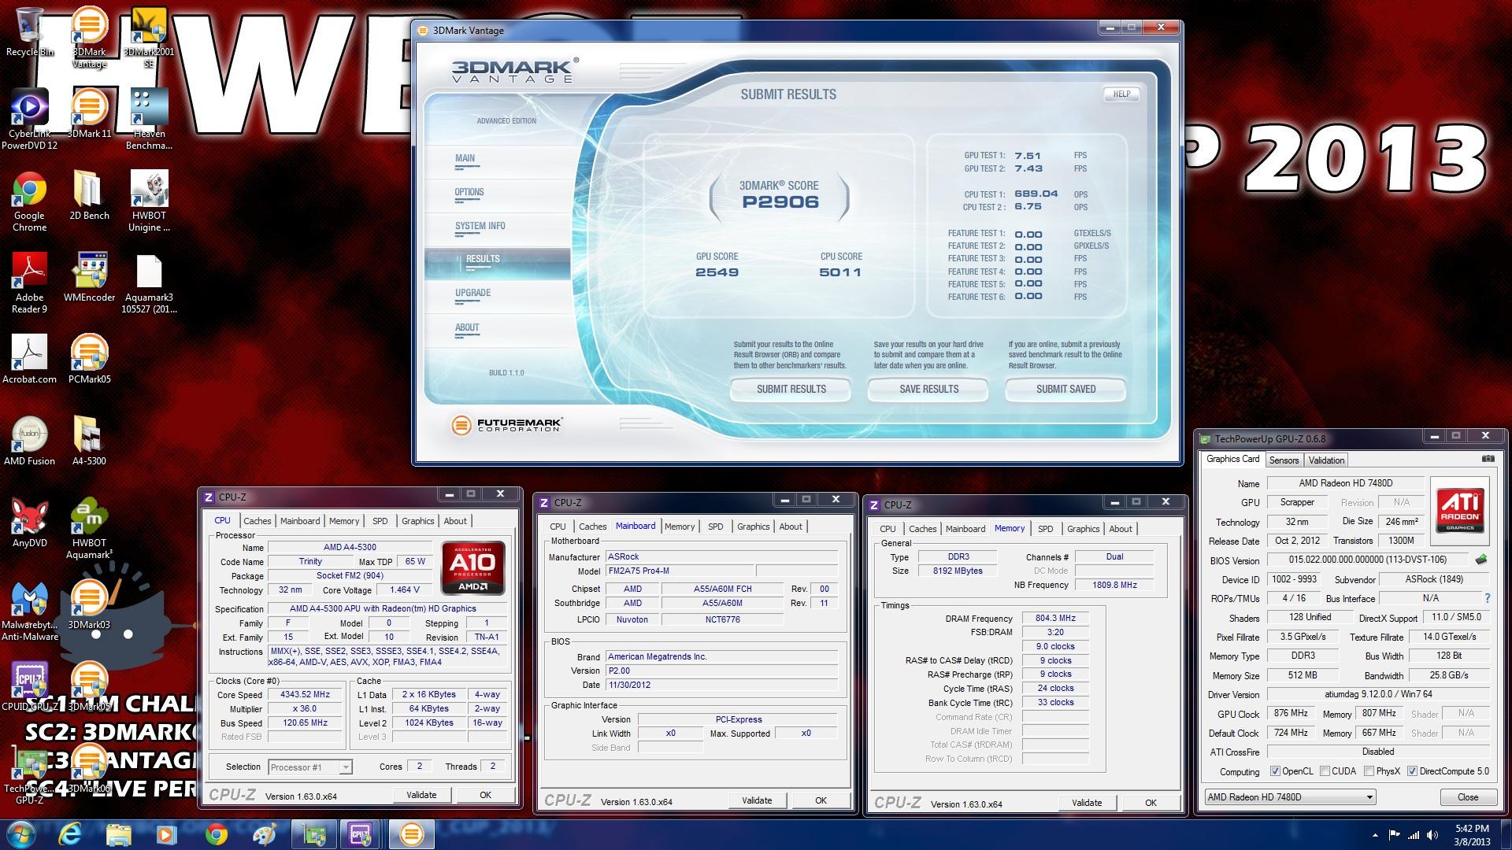
Task: Open Malwarebytes Anti-Malware shortcut
Action: 29,610
